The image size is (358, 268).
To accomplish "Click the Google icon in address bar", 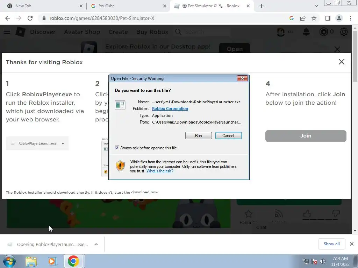I will pyautogui.click(x=291, y=18).
